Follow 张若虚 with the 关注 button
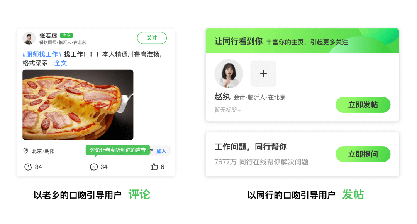 (x=152, y=38)
